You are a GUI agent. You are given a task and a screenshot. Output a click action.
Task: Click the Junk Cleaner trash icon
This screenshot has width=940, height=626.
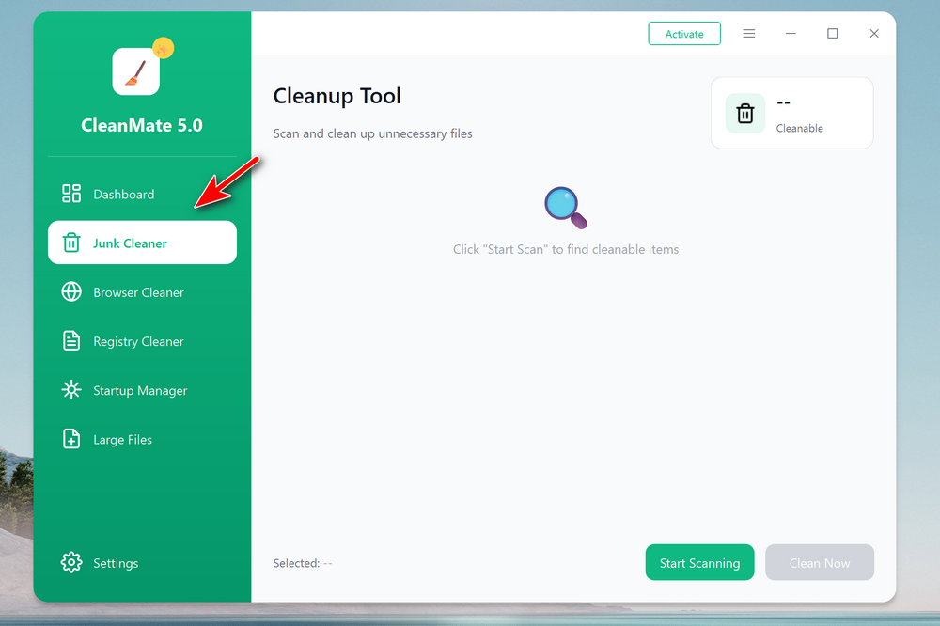[x=71, y=243]
